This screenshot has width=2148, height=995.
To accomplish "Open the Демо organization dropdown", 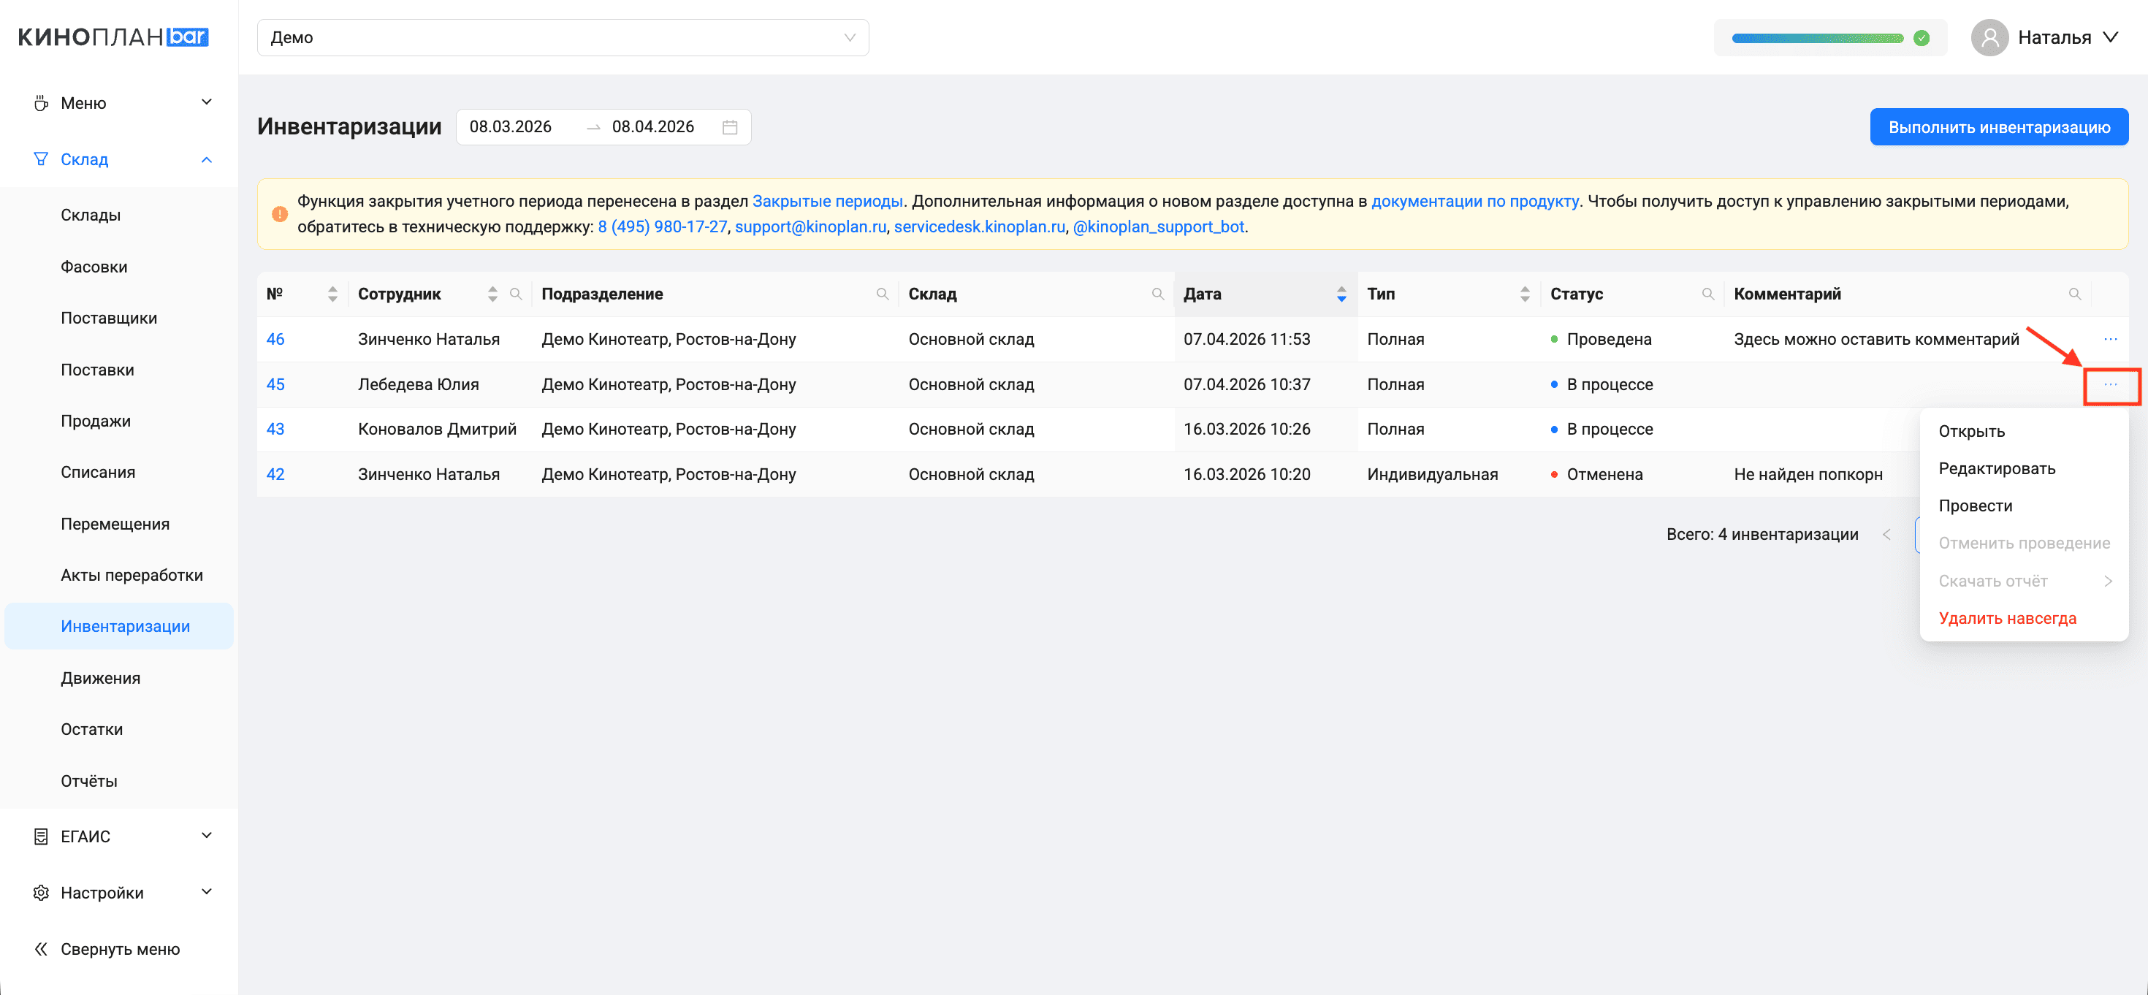I will tap(563, 37).
